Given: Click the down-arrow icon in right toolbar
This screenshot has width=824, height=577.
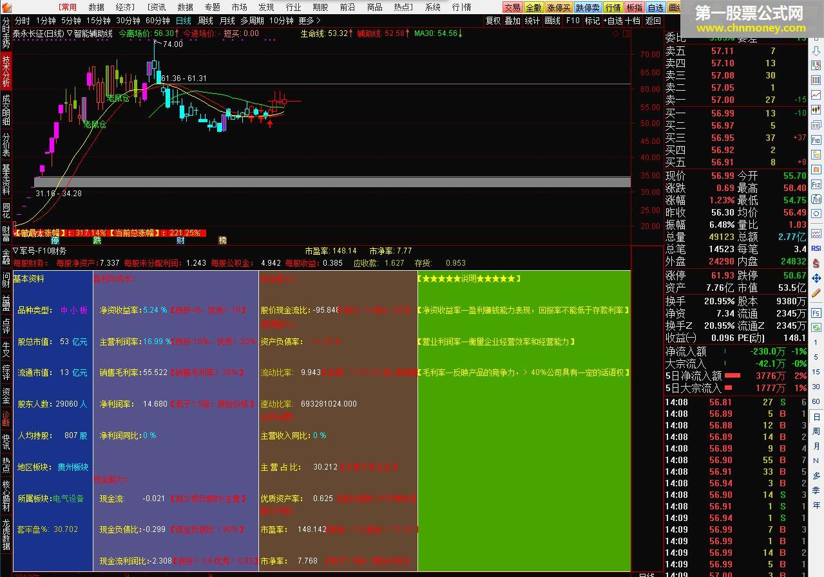Looking at the screenshot, I should (x=816, y=50).
